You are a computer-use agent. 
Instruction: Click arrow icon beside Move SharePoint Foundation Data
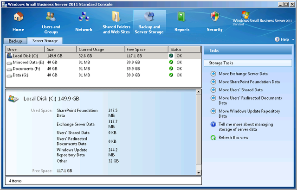point(213,82)
